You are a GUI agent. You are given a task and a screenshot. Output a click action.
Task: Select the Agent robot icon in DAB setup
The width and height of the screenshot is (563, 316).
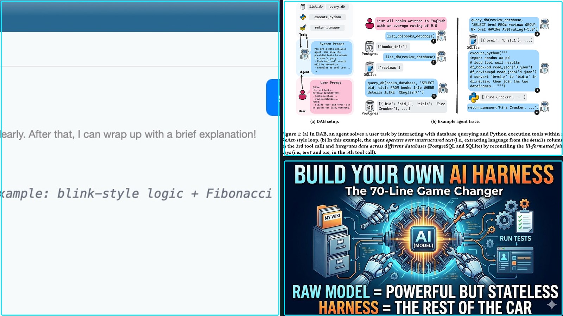[305, 54]
